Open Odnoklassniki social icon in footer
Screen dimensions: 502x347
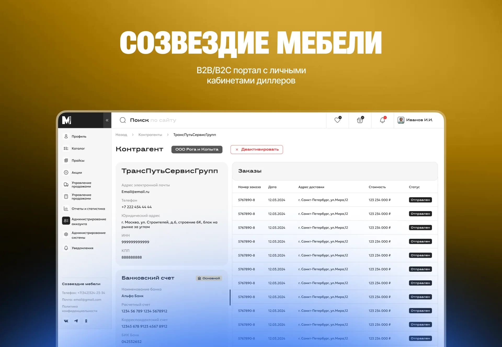pyautogui.click(x=86, y=321)
